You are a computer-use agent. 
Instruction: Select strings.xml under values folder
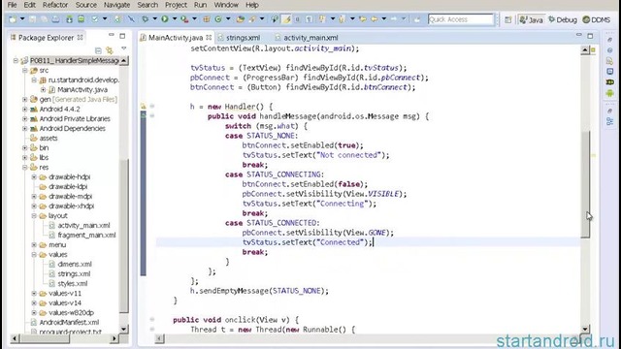[x=74, y=273]
